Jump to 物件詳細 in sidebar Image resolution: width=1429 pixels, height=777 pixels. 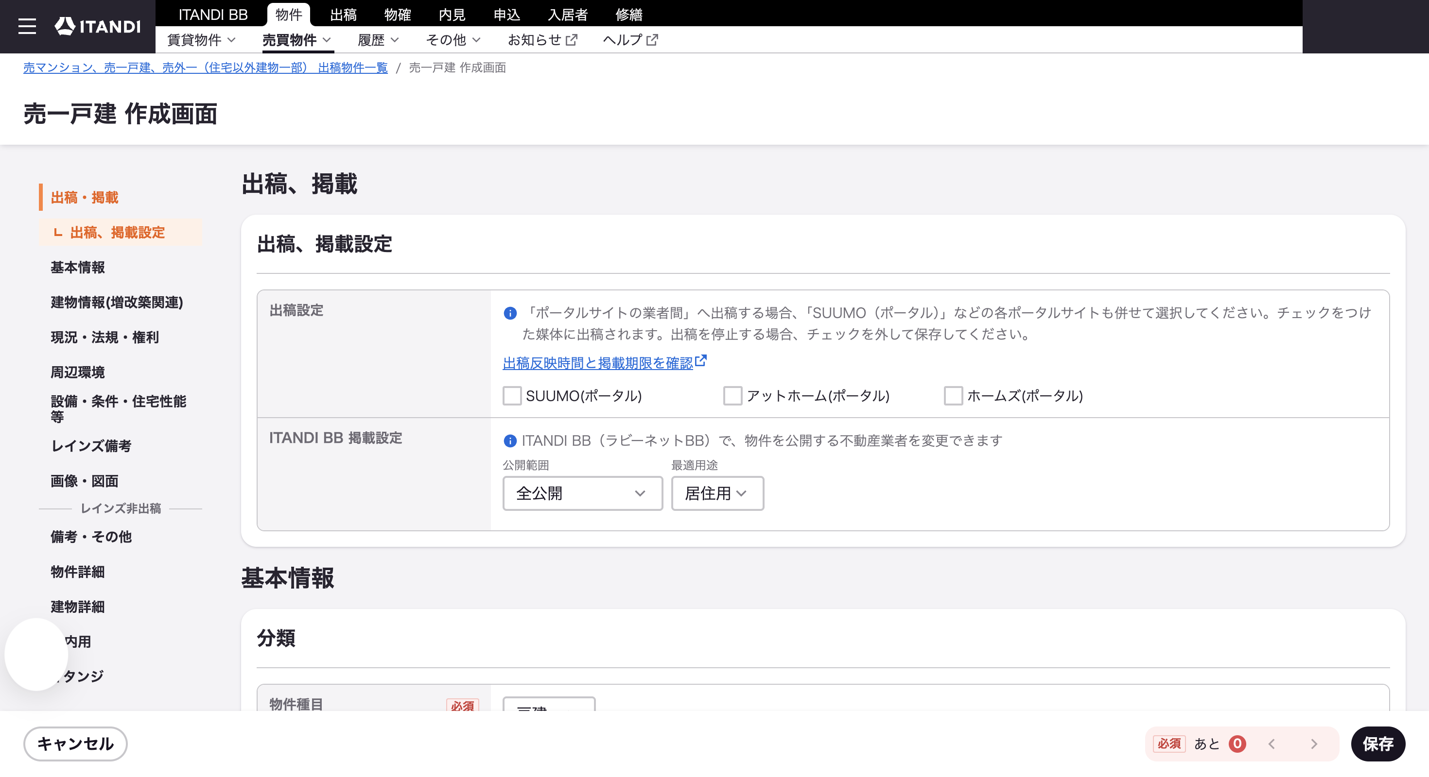click(x=78, y=572)
